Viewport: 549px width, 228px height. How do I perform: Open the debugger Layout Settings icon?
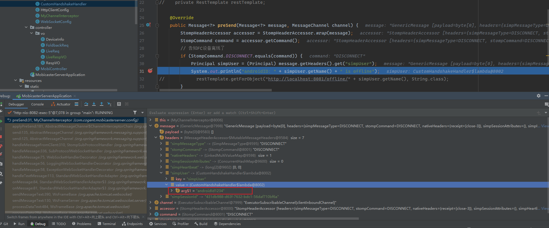click(x=546, y=104)
